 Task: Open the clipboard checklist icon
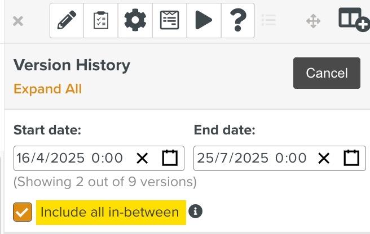point(100,21)
